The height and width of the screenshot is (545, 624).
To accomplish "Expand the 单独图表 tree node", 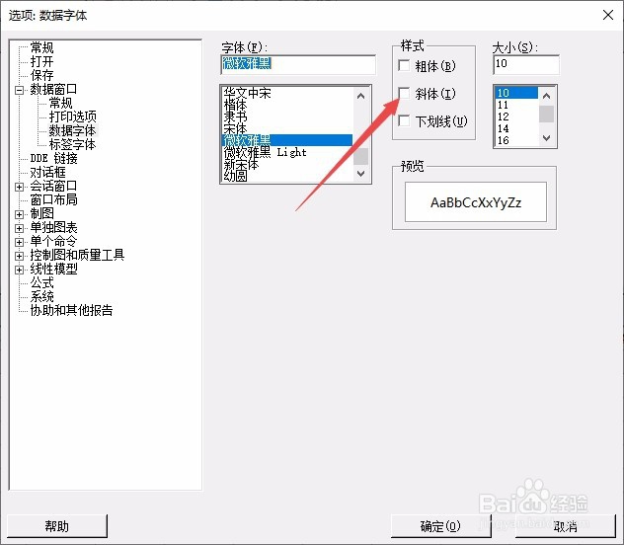I will point(19,228).
